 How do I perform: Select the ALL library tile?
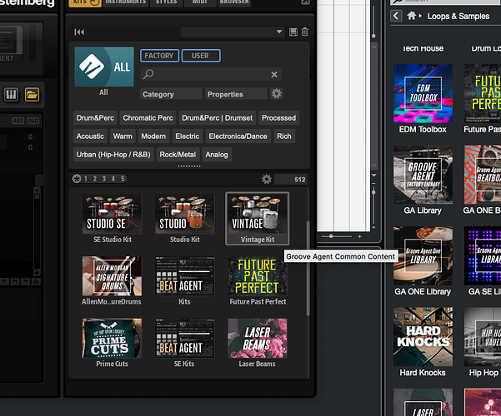104,67
